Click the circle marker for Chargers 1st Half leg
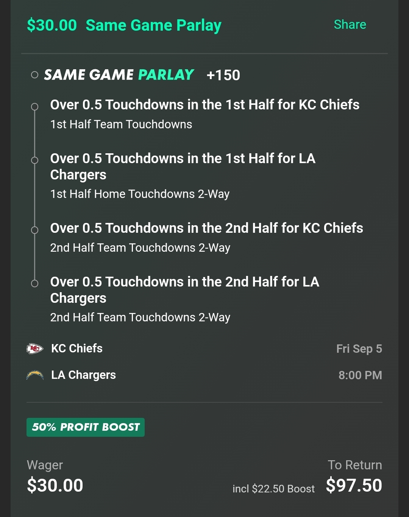Screen dimensions: 409x517 point(34,160)
